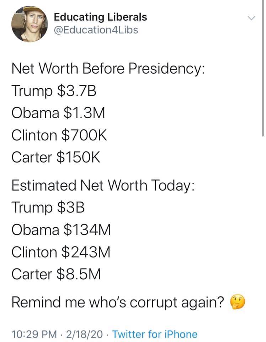The width and height of the screenshot is (266, 342).
Task: Select the Net Worth Before Presidency heading
Action: 108,69
